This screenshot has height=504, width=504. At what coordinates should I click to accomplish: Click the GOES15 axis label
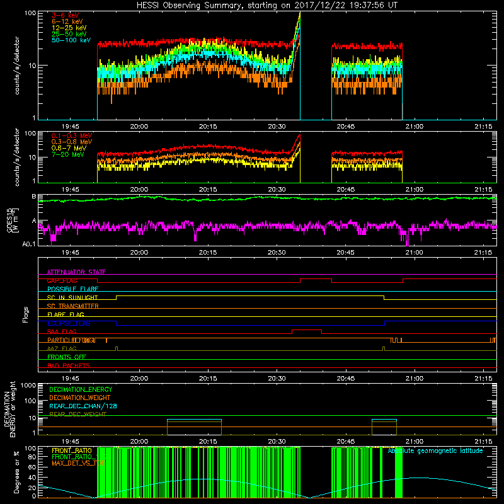[x=10, y=220]
